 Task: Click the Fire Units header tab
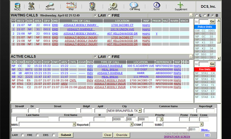pyautogui.click(x=205, y=69)
